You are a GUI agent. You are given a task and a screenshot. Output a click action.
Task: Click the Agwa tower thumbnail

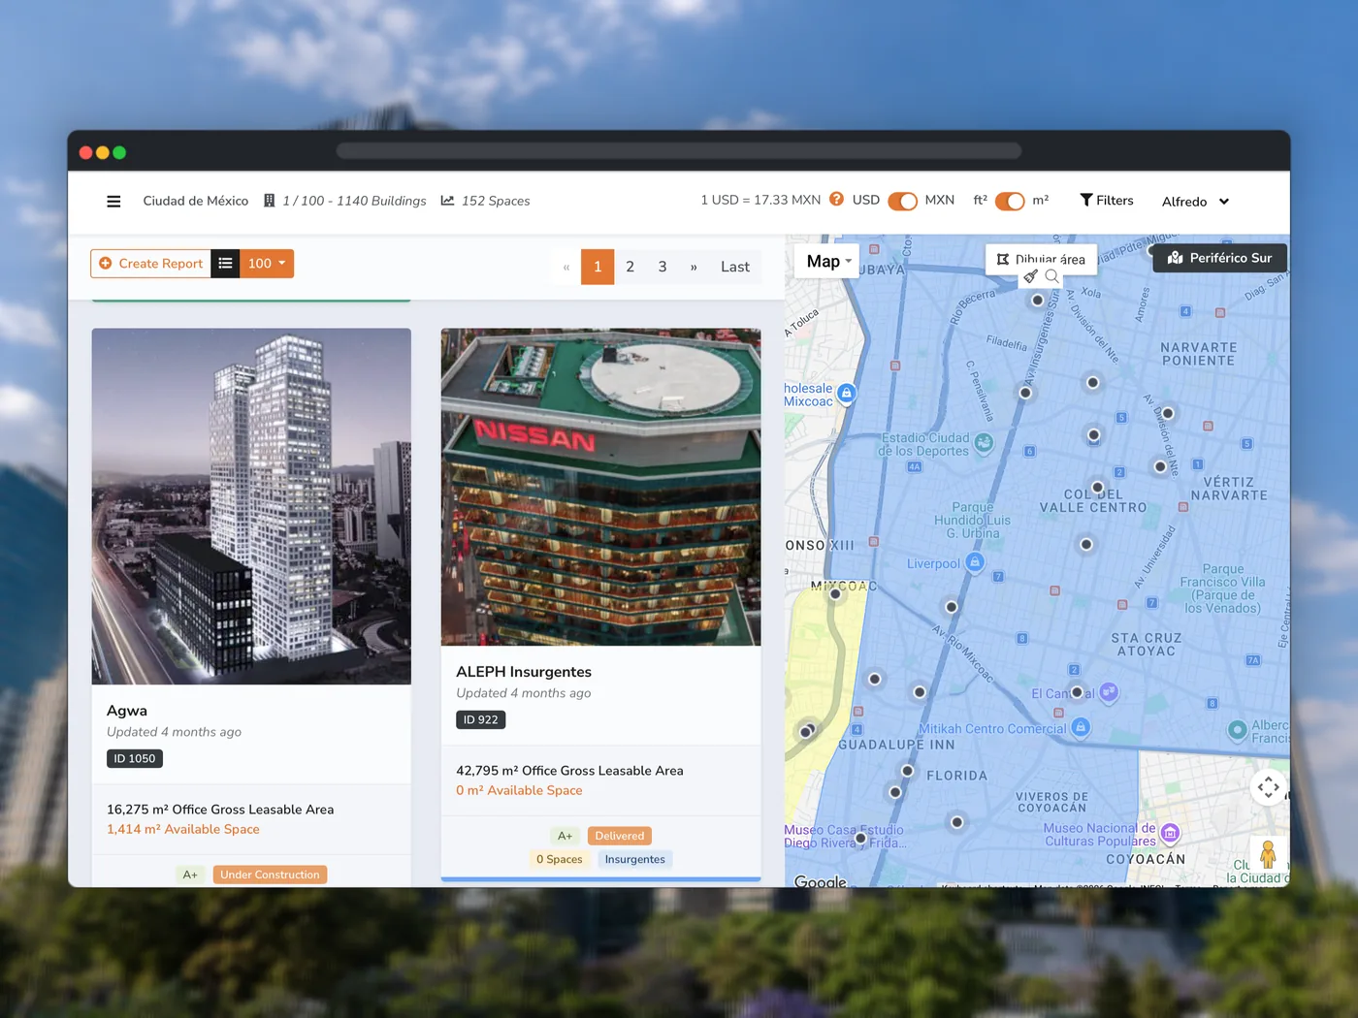tap(251, 506)
